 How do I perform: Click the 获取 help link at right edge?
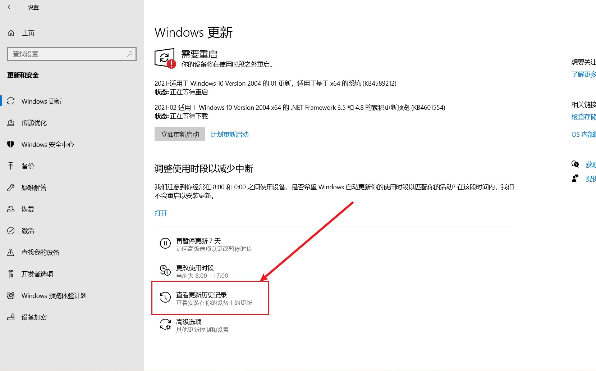click(591, 164)
